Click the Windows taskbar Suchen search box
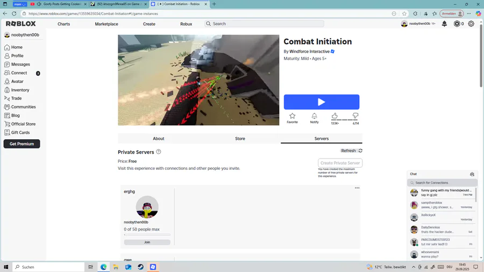 48,267
